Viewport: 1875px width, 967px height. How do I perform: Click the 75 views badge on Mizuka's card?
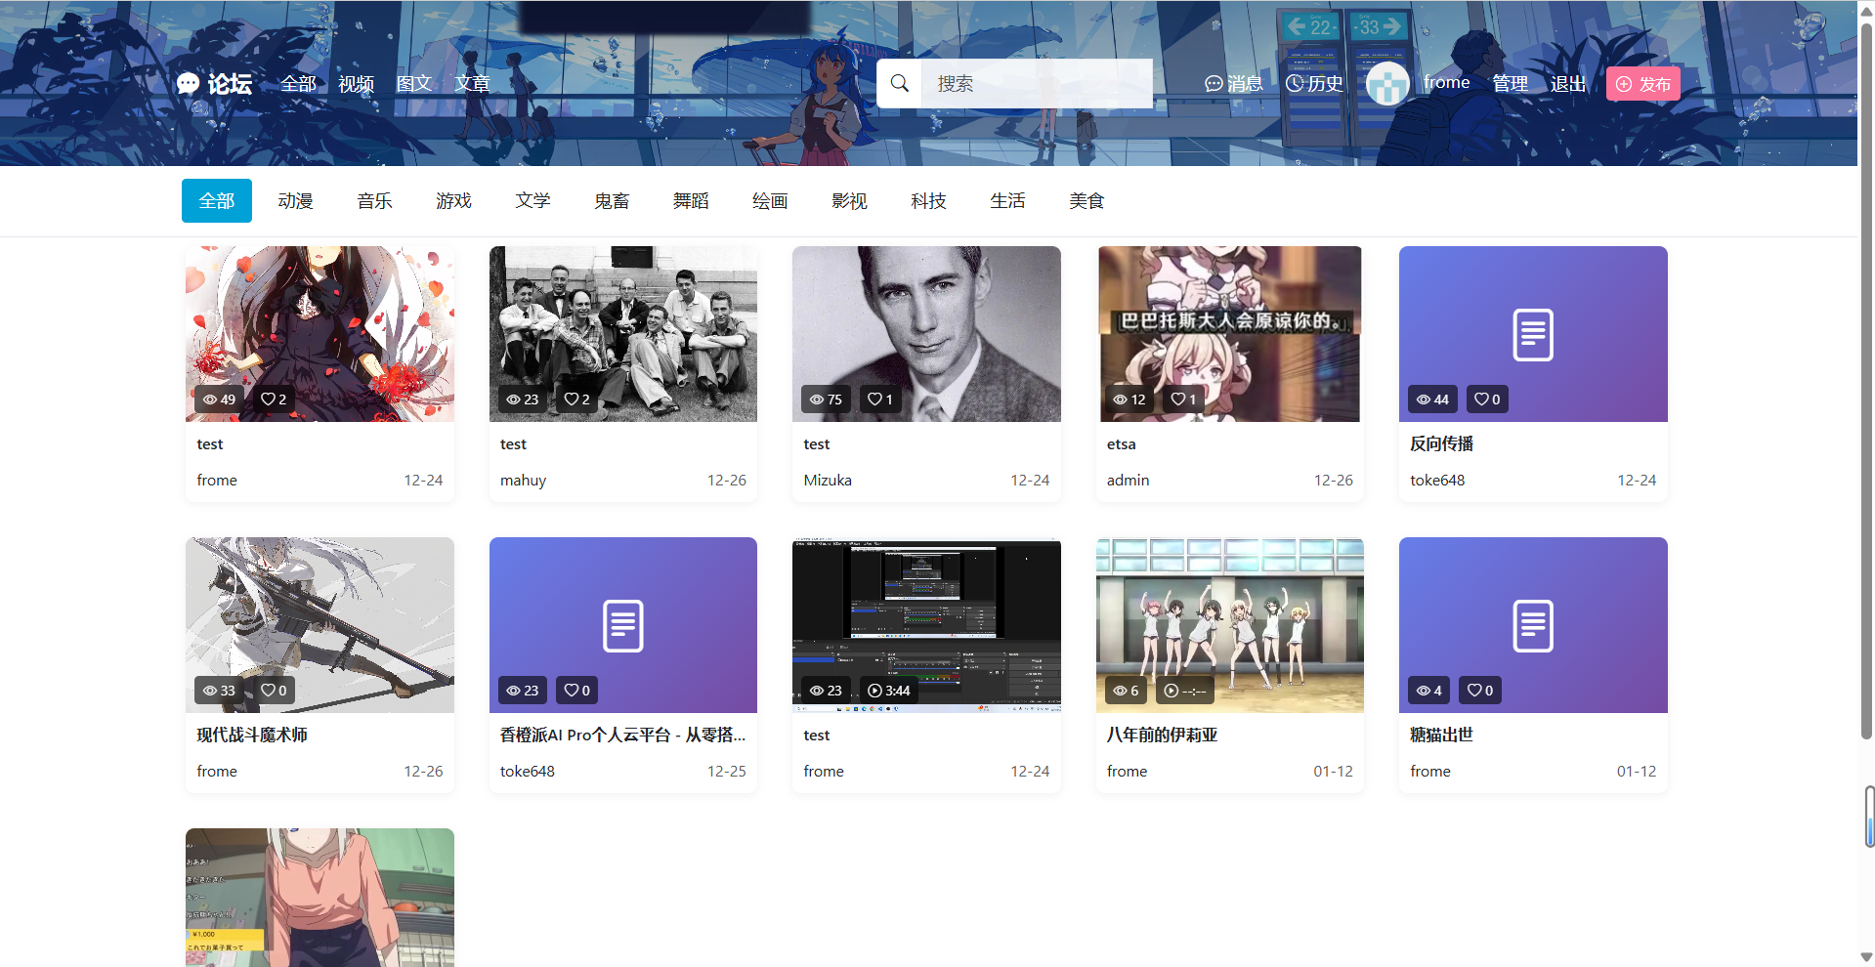point(827,399)
